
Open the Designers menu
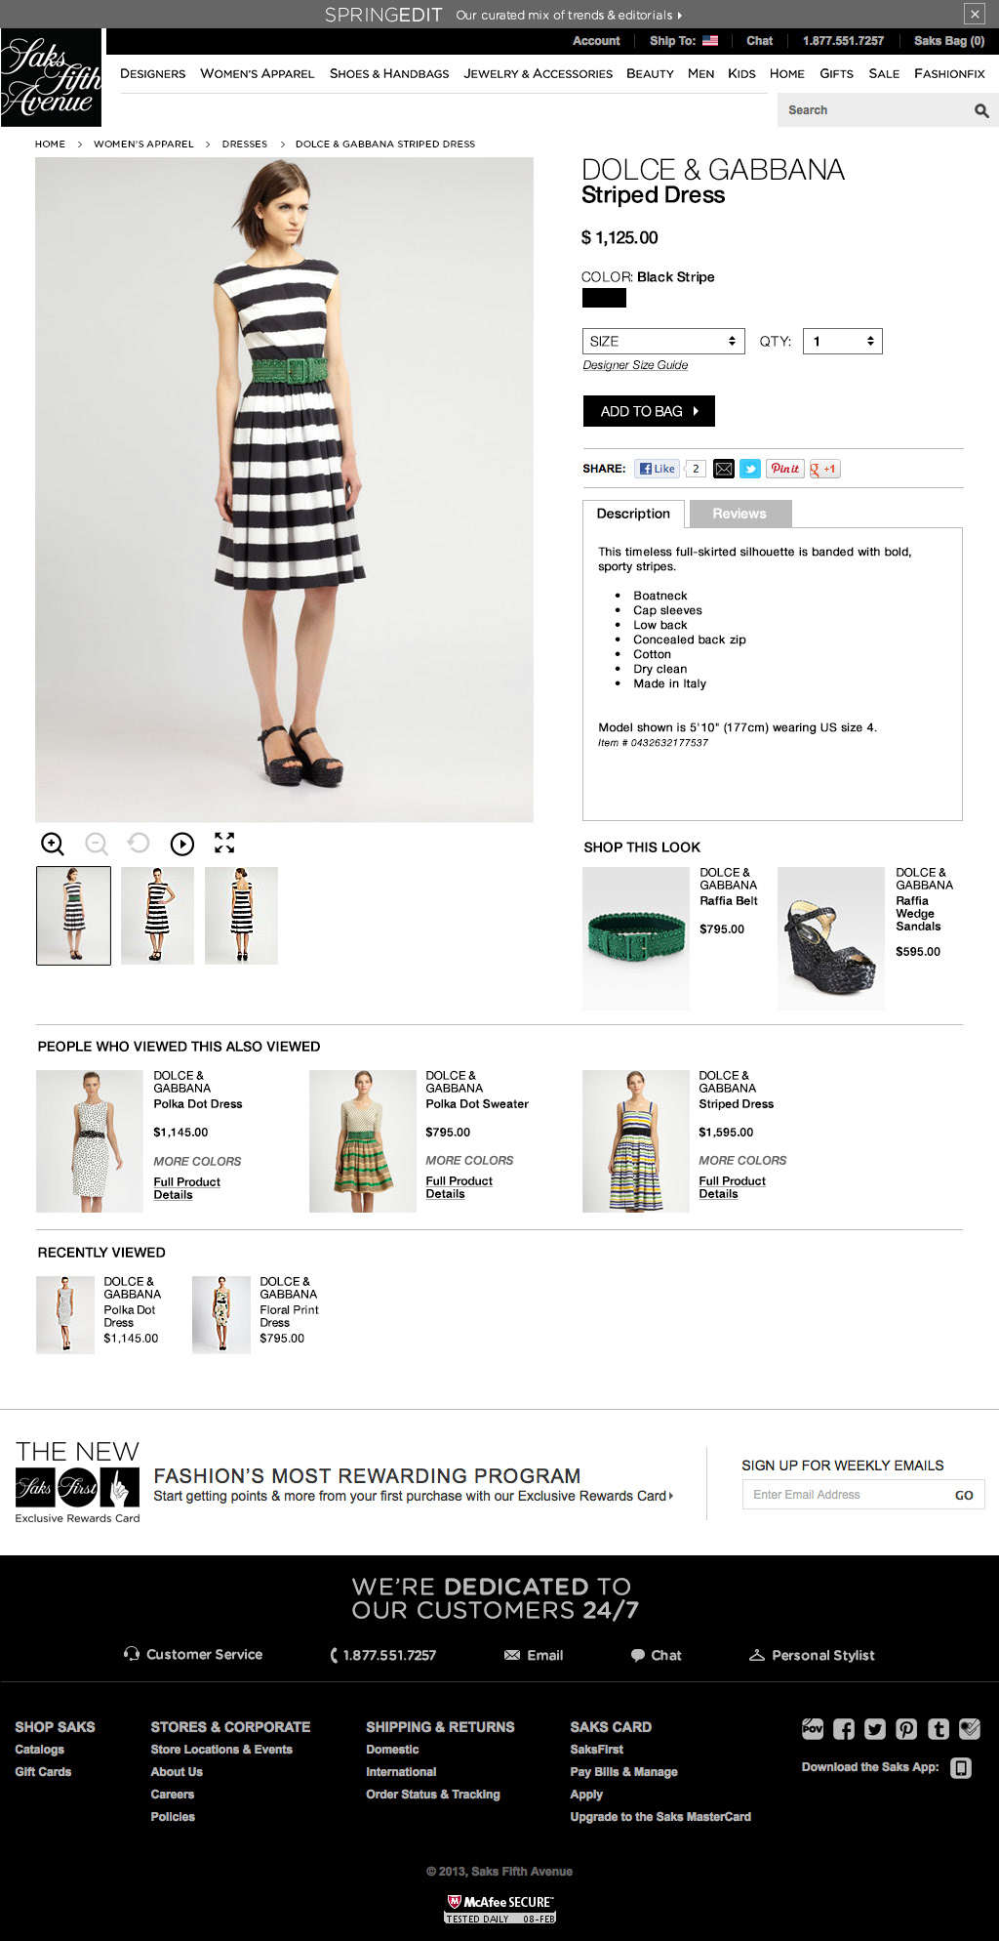point(153,73)
